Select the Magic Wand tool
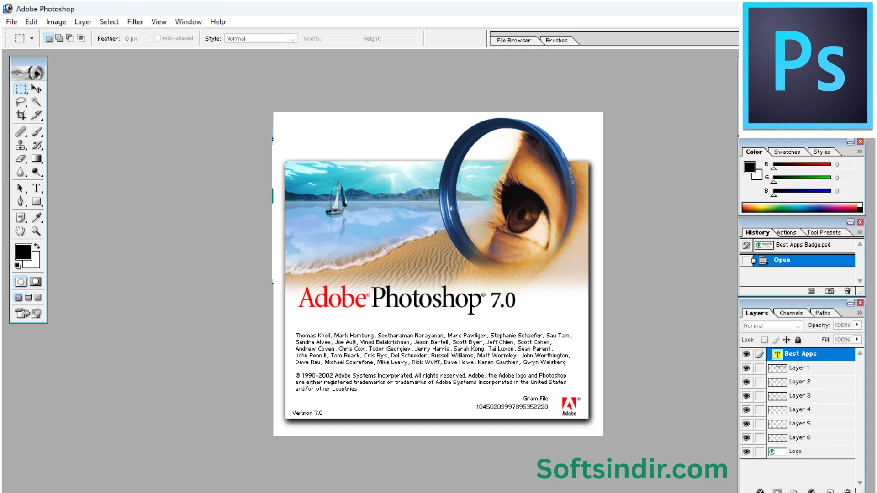This screenshot has width=877, height=493. 36,102
